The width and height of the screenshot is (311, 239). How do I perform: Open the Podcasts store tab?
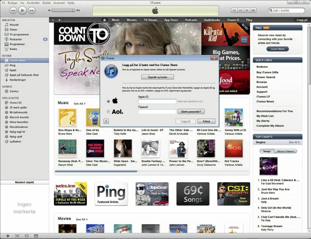[191, 20]
